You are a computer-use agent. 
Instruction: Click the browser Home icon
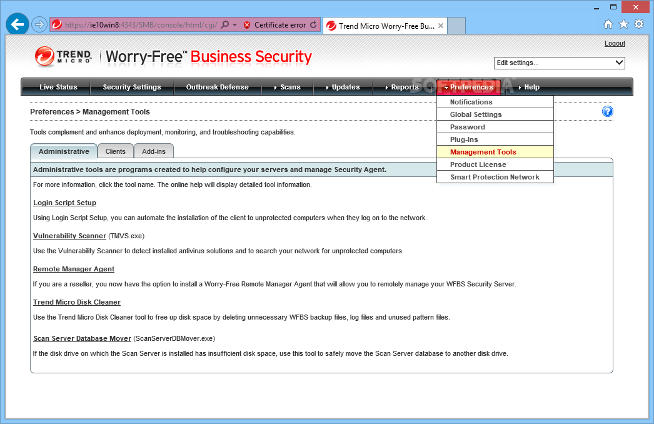click(608, 24)
